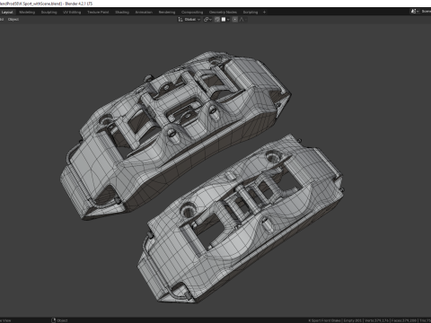Open the Modeling workspace tab
The width and height of the screenshot is (431, 323).
click(x=27, y=12)
